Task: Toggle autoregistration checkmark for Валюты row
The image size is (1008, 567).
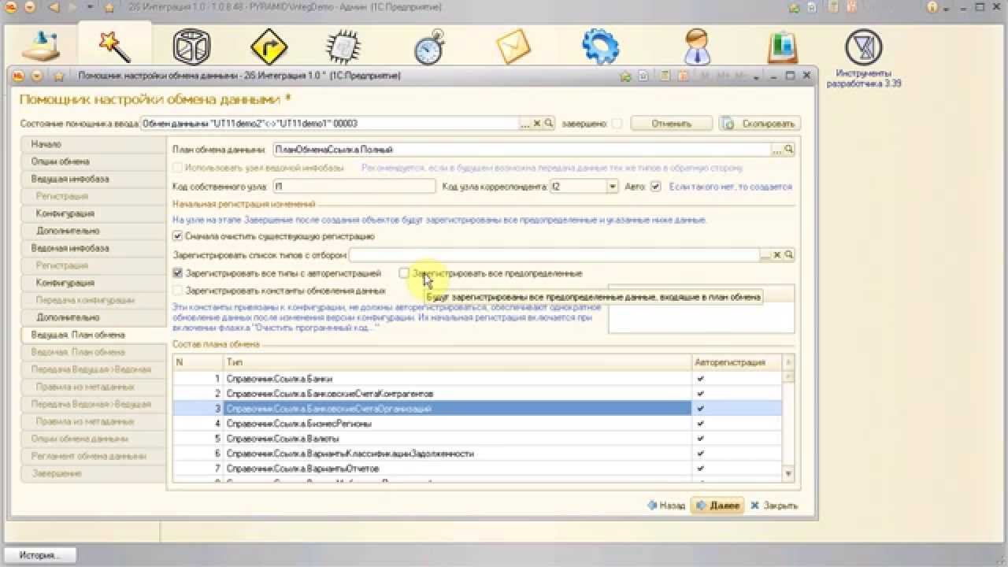Action: [x=700, y=439]
